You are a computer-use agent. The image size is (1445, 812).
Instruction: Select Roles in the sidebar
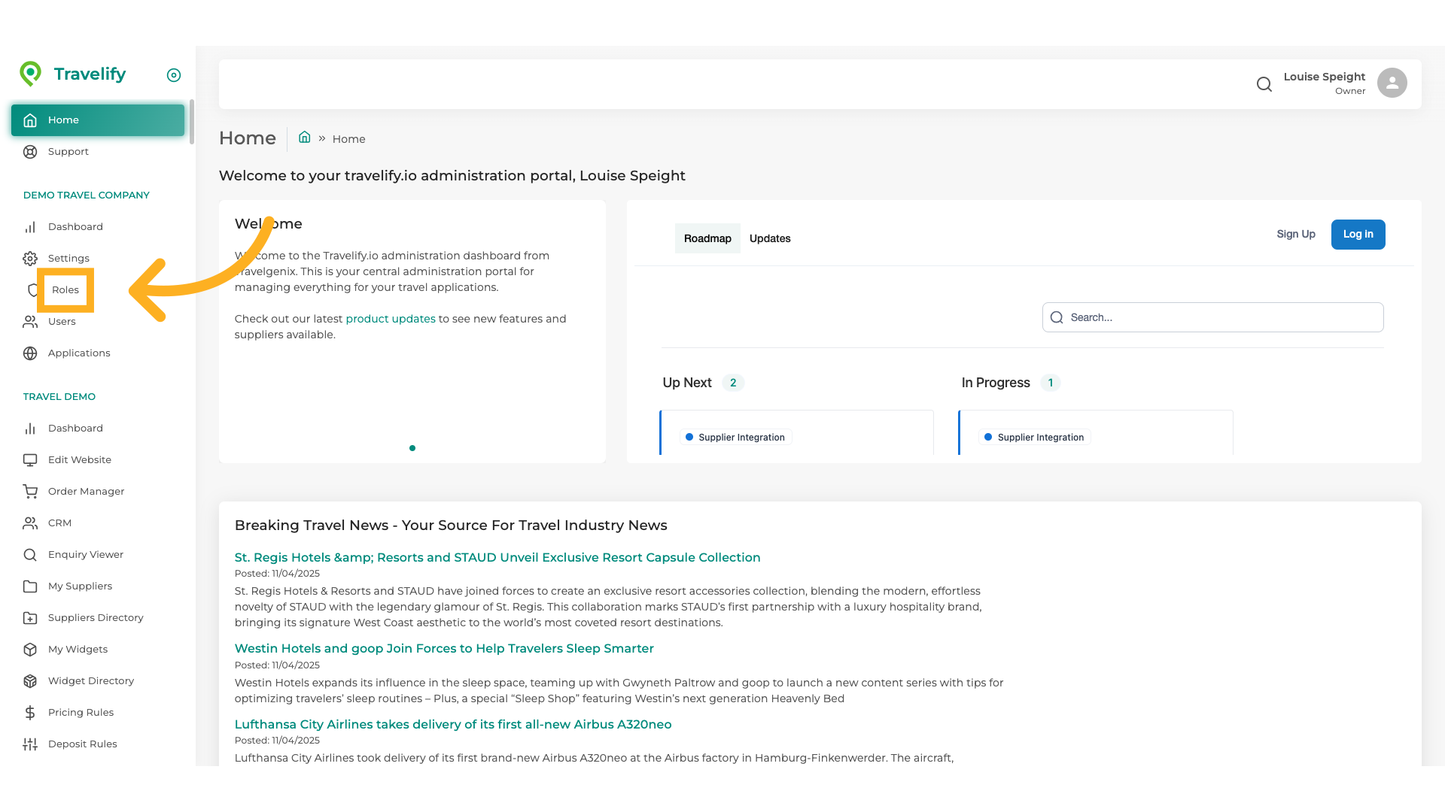65,289
